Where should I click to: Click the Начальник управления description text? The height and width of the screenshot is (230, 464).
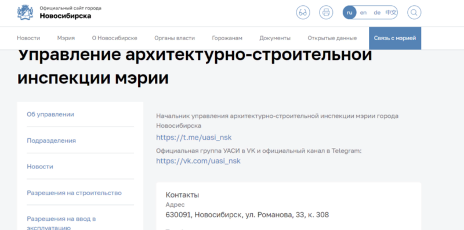point(277,121)
